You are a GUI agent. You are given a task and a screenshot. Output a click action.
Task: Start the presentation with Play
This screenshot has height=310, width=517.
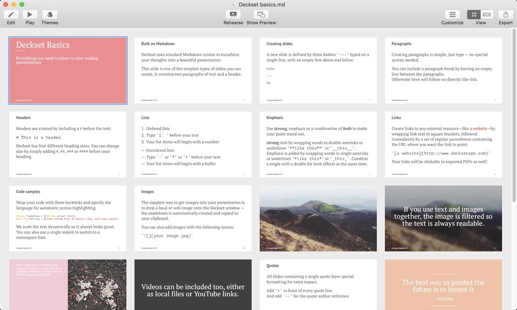click(30, 14)
